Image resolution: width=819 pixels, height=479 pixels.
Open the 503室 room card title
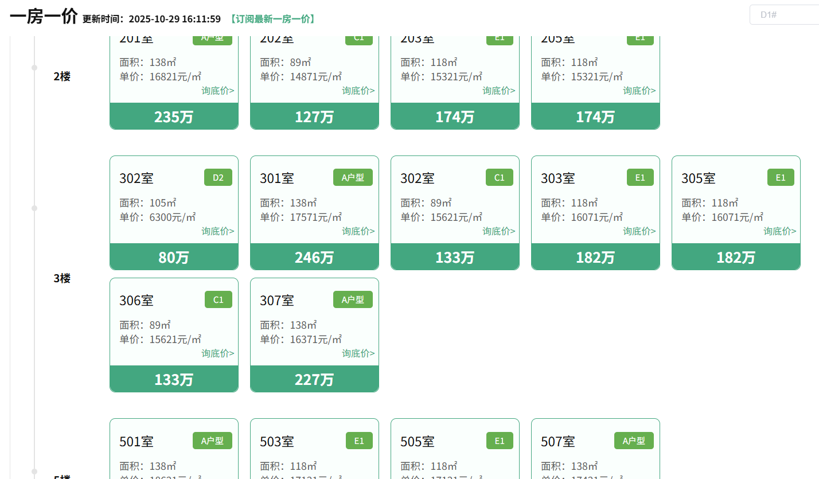tap(277, 442)
